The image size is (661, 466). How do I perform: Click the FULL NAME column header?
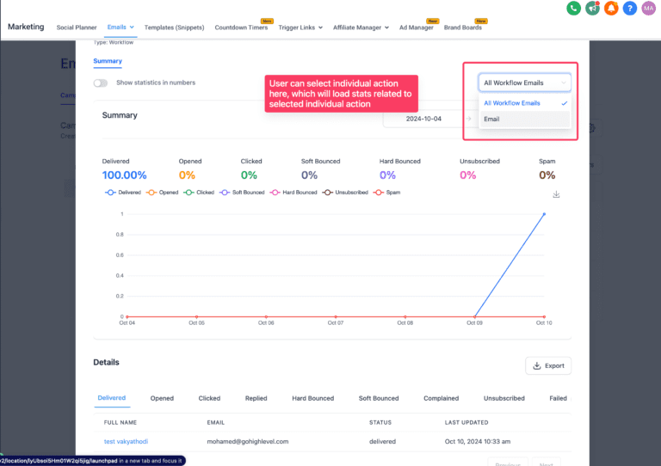pos(120,423)
